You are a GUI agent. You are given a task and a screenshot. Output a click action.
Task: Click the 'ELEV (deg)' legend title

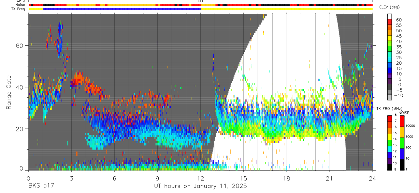tap(389, 7)
